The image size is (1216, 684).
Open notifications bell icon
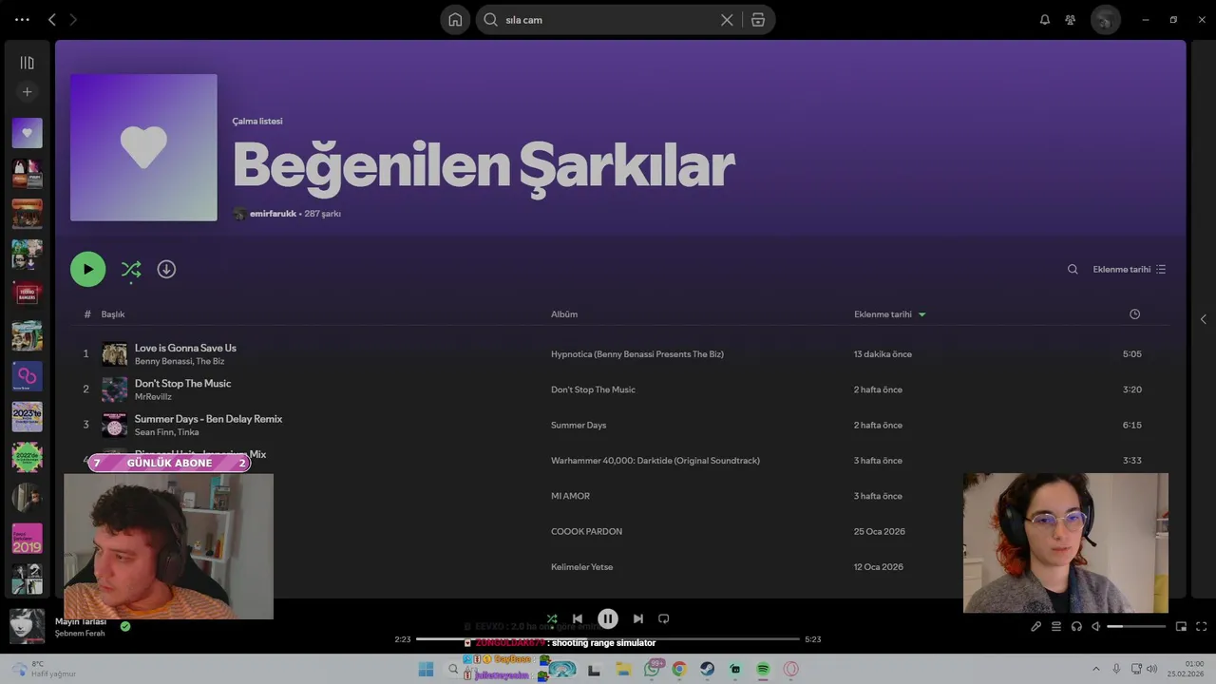coord(1045,20)
